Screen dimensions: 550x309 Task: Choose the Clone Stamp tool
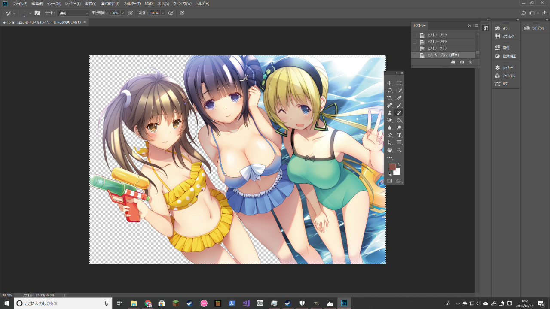coord(390,113)
